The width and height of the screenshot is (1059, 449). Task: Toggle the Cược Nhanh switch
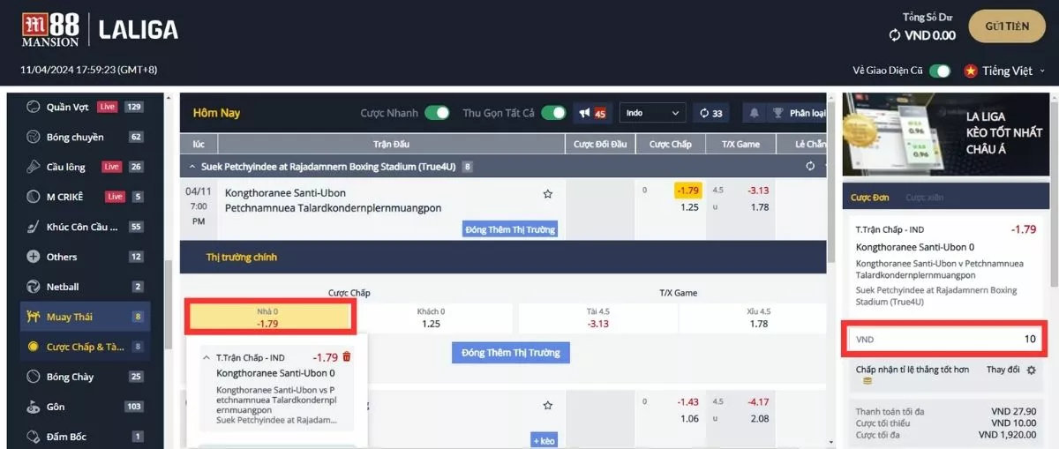(437, 113)
